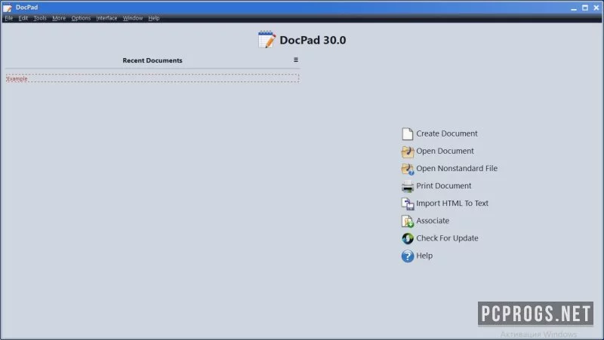Select the Example recent document entry
The height and width of the screenshot is (340, 604).
tap(153, 78)
